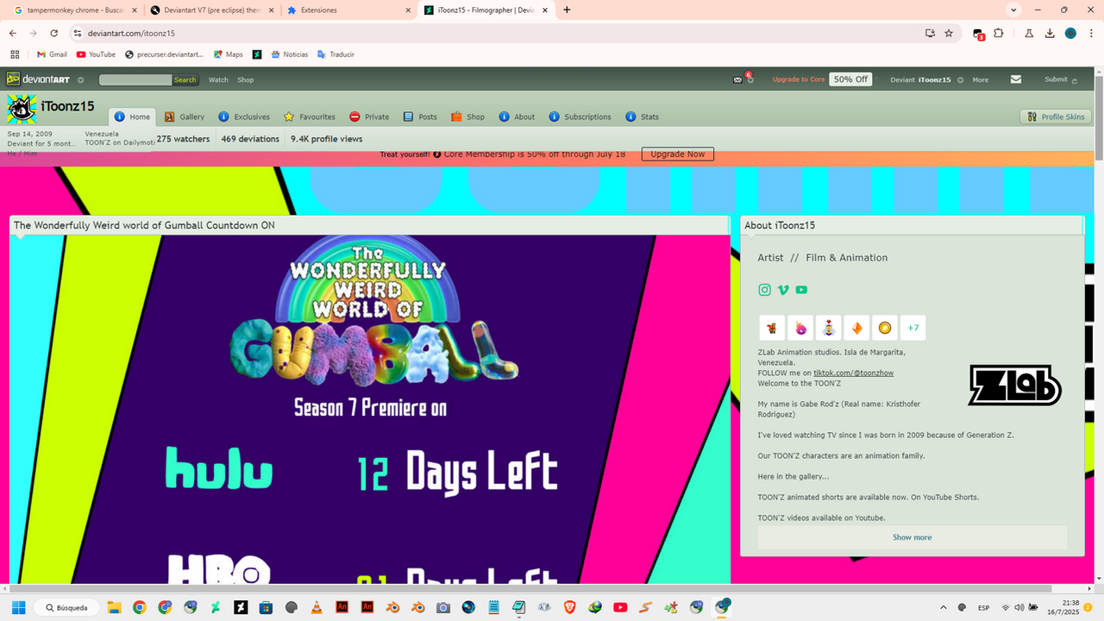Image resolution: width=1104 pixels, height=621 pixels.
Task: Open the Gallery tab
Action: tap(185, 116)
